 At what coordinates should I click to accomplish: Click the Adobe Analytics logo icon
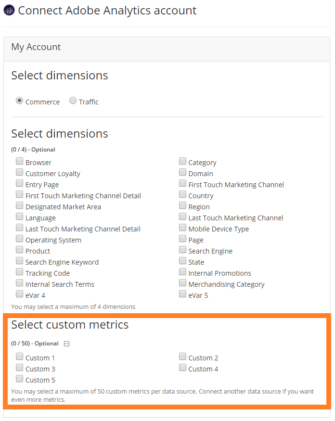point(9,10)
